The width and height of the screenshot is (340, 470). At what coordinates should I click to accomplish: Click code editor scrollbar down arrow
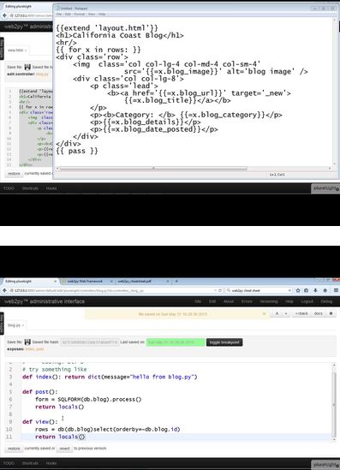pyautogui.click(x=334, y=440)
